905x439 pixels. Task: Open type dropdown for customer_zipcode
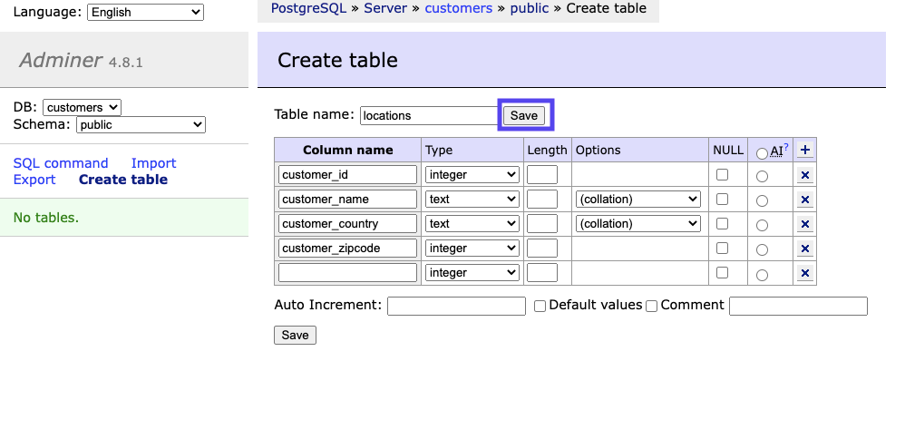472,248
